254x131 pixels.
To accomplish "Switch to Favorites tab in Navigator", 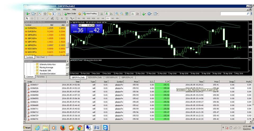I will 40,77.
